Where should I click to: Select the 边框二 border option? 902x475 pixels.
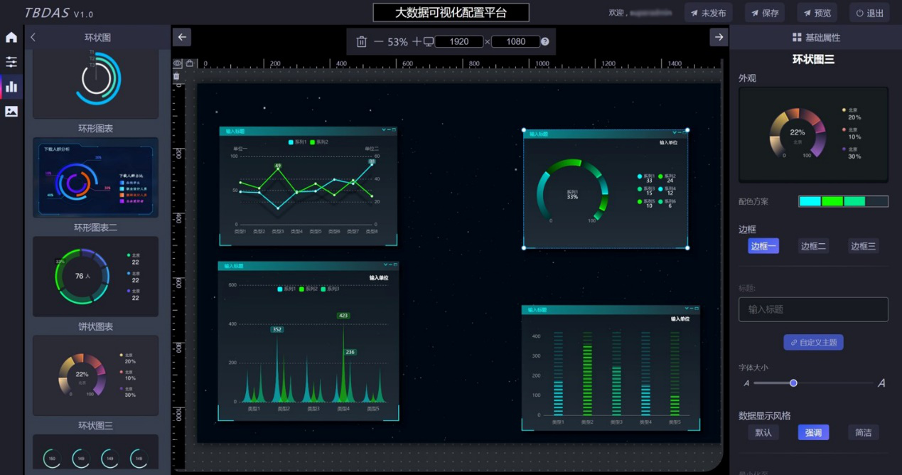pyautogui.click(x=813, y=246)
